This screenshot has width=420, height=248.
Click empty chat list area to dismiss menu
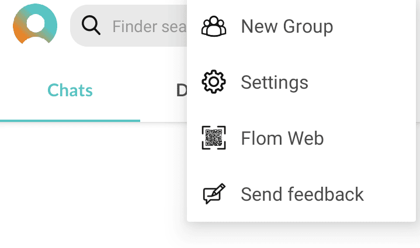[91, 184]
